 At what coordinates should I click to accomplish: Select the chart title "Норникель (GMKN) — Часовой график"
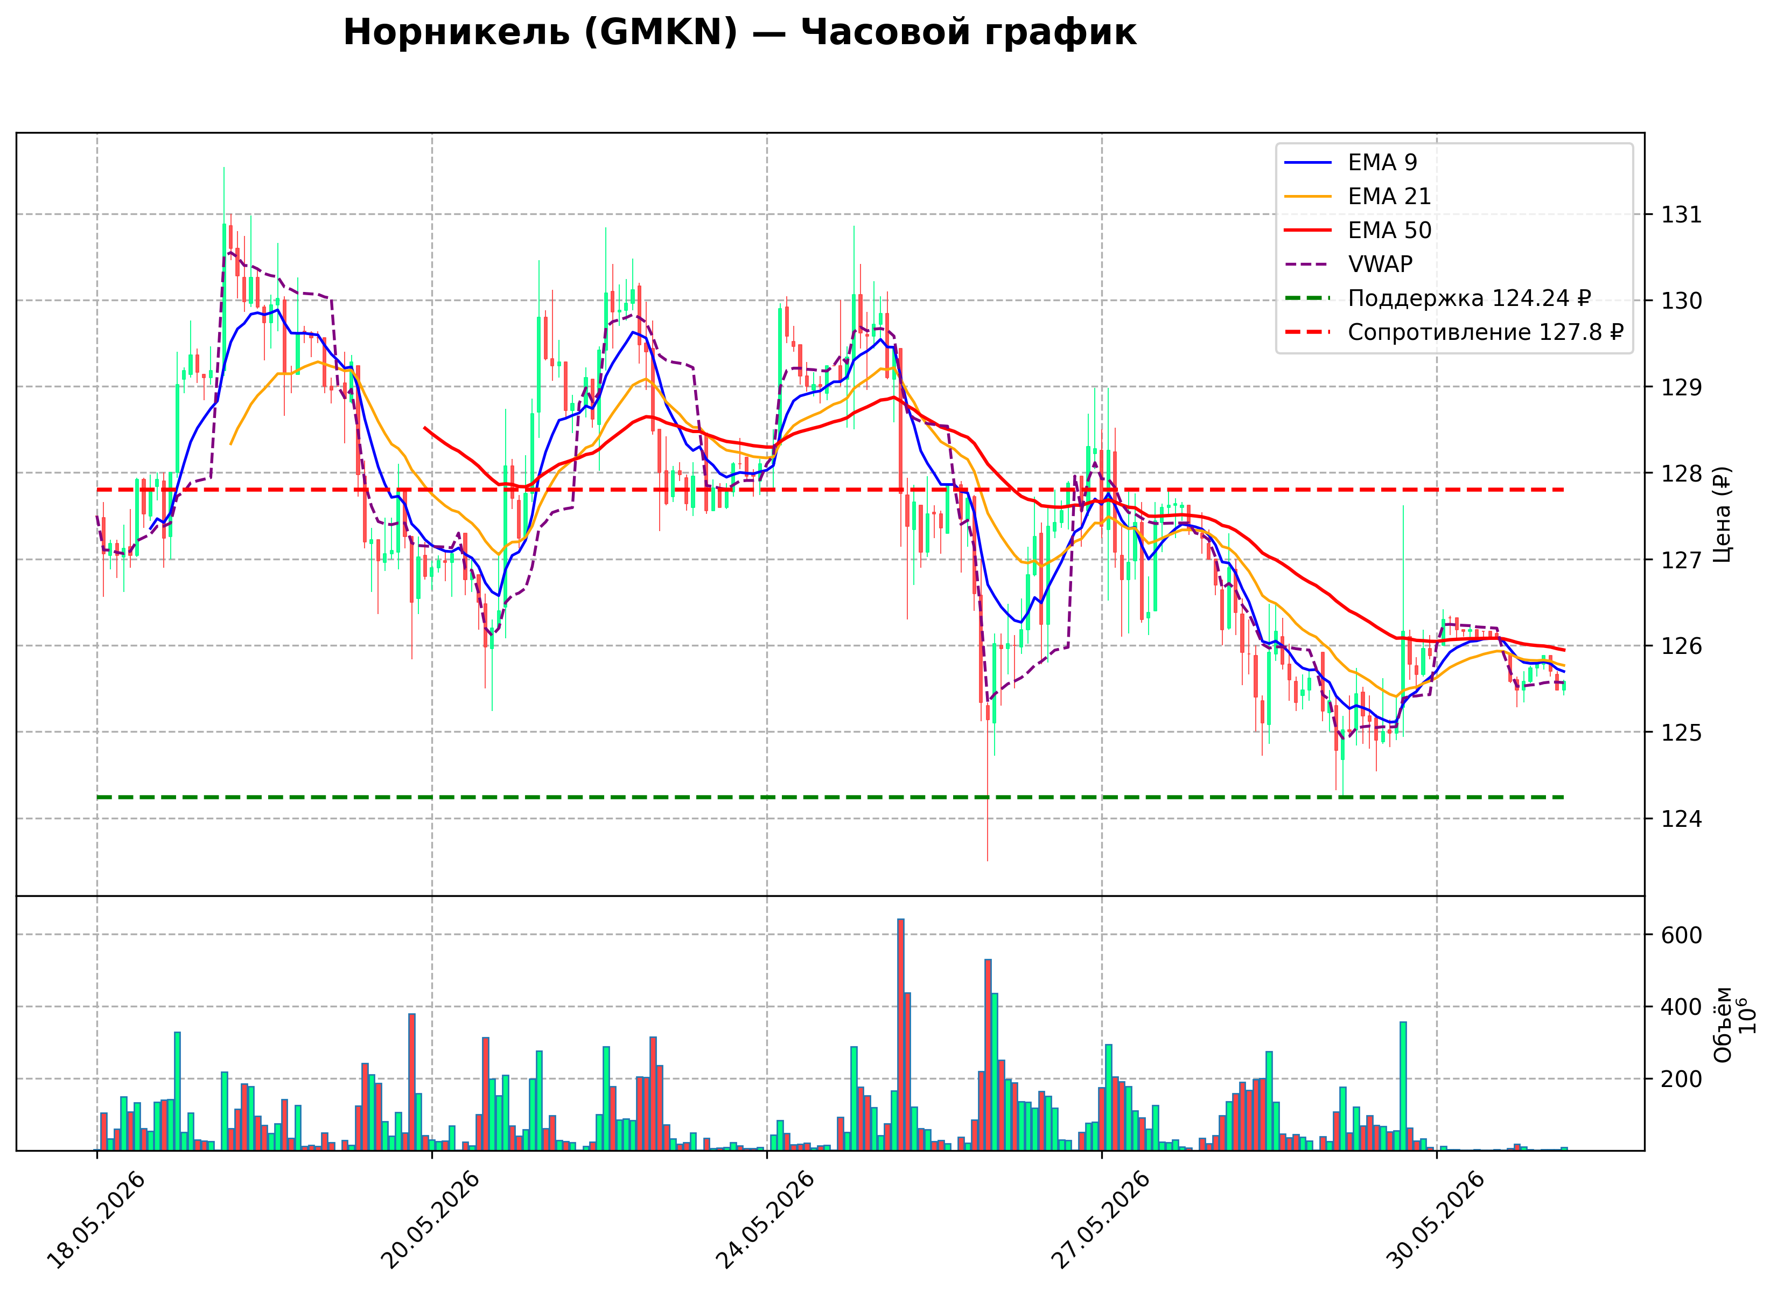tap(740, 33)
